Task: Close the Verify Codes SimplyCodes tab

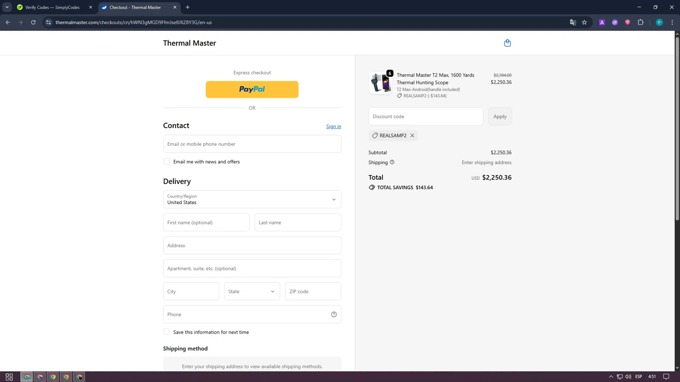Action: (91, 7)
